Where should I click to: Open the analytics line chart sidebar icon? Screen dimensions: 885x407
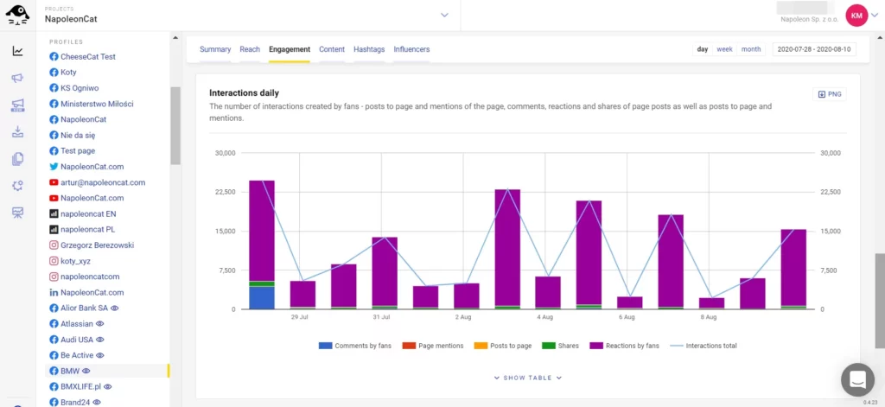(17, 51)
